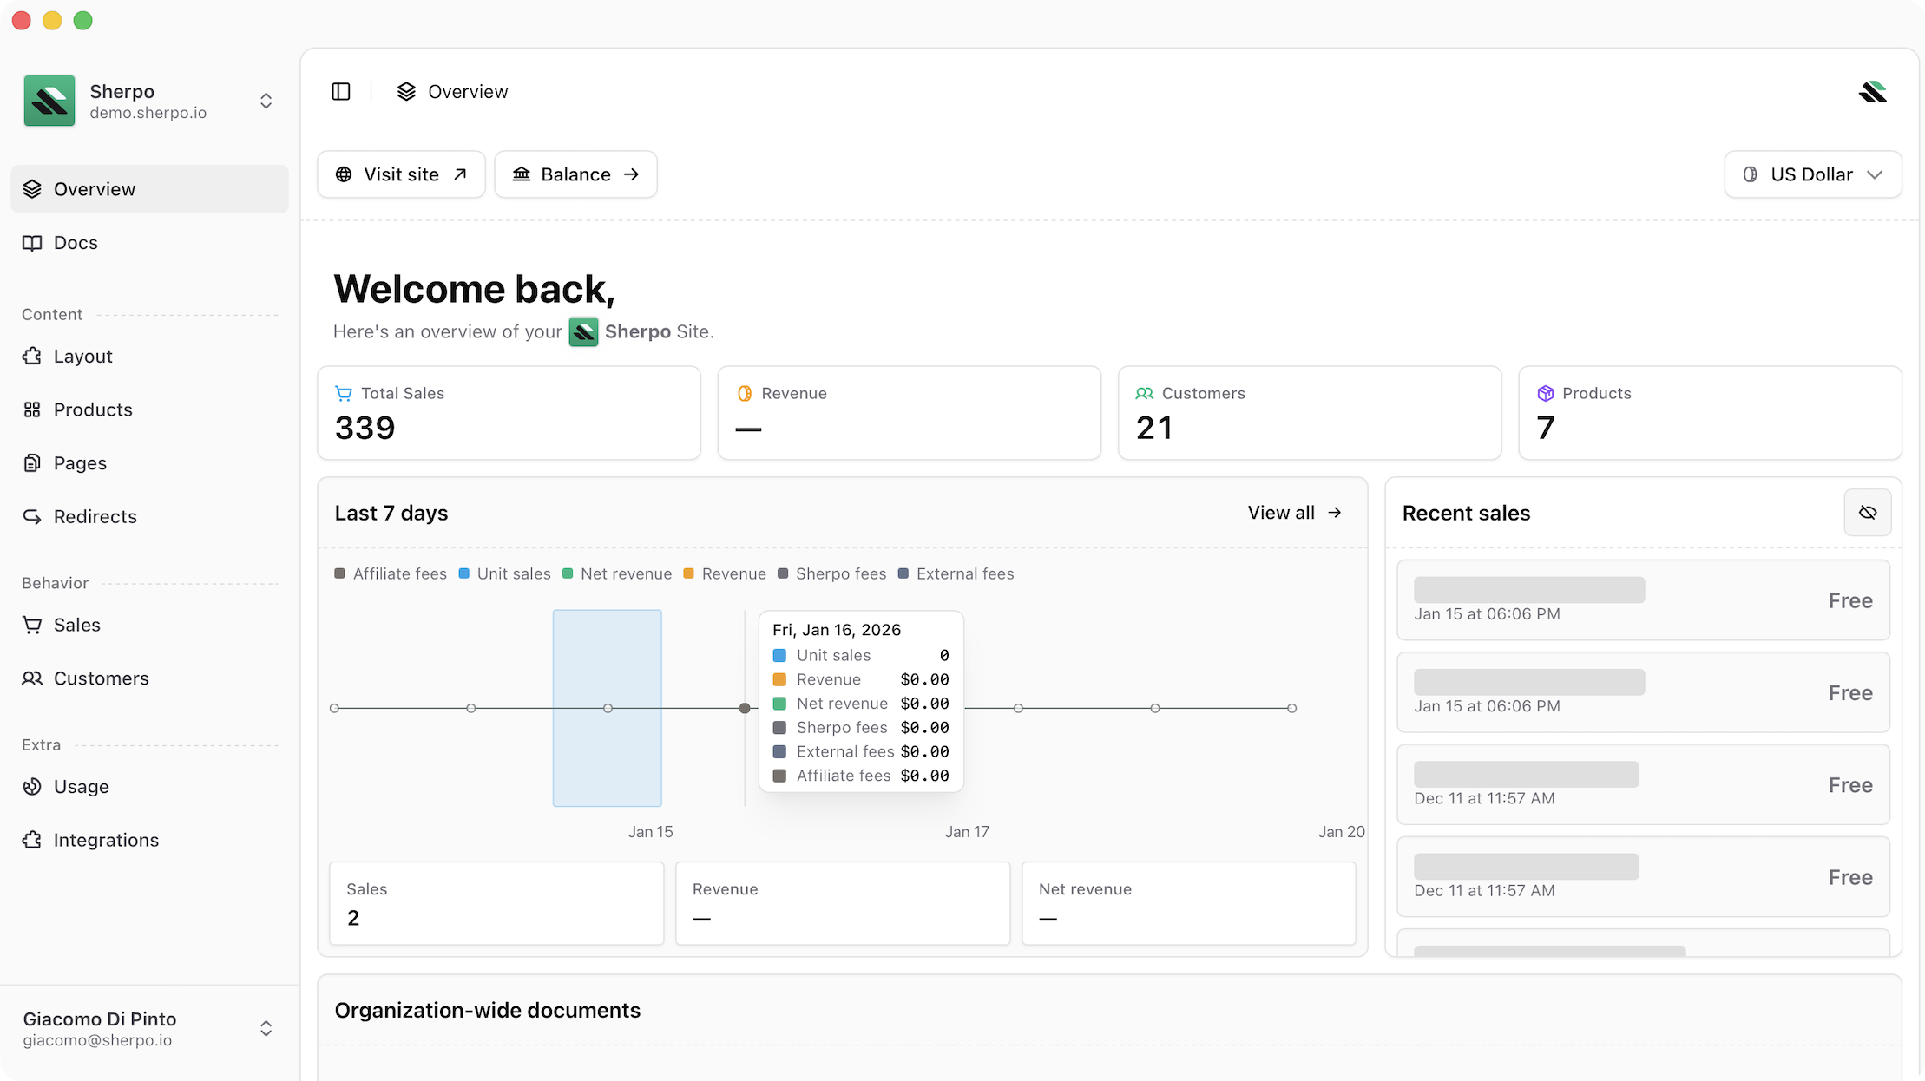
Task: Hide recent sales with eye-off button
Action: pyautogui.click(x=1868, y=513)
